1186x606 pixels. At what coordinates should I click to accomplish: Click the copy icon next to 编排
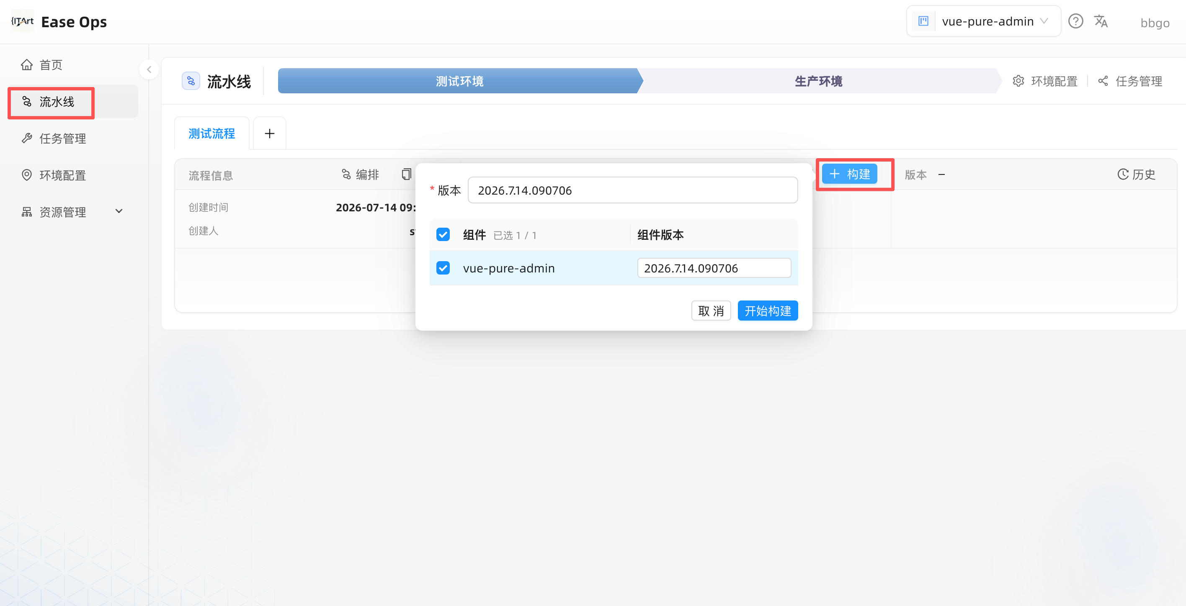[x=406, y=175]
